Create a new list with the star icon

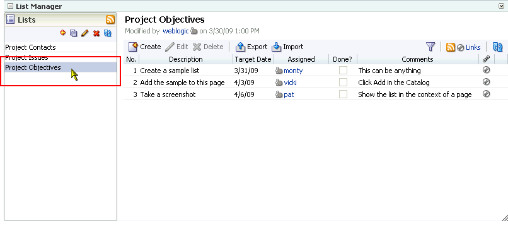pos(63,32)
